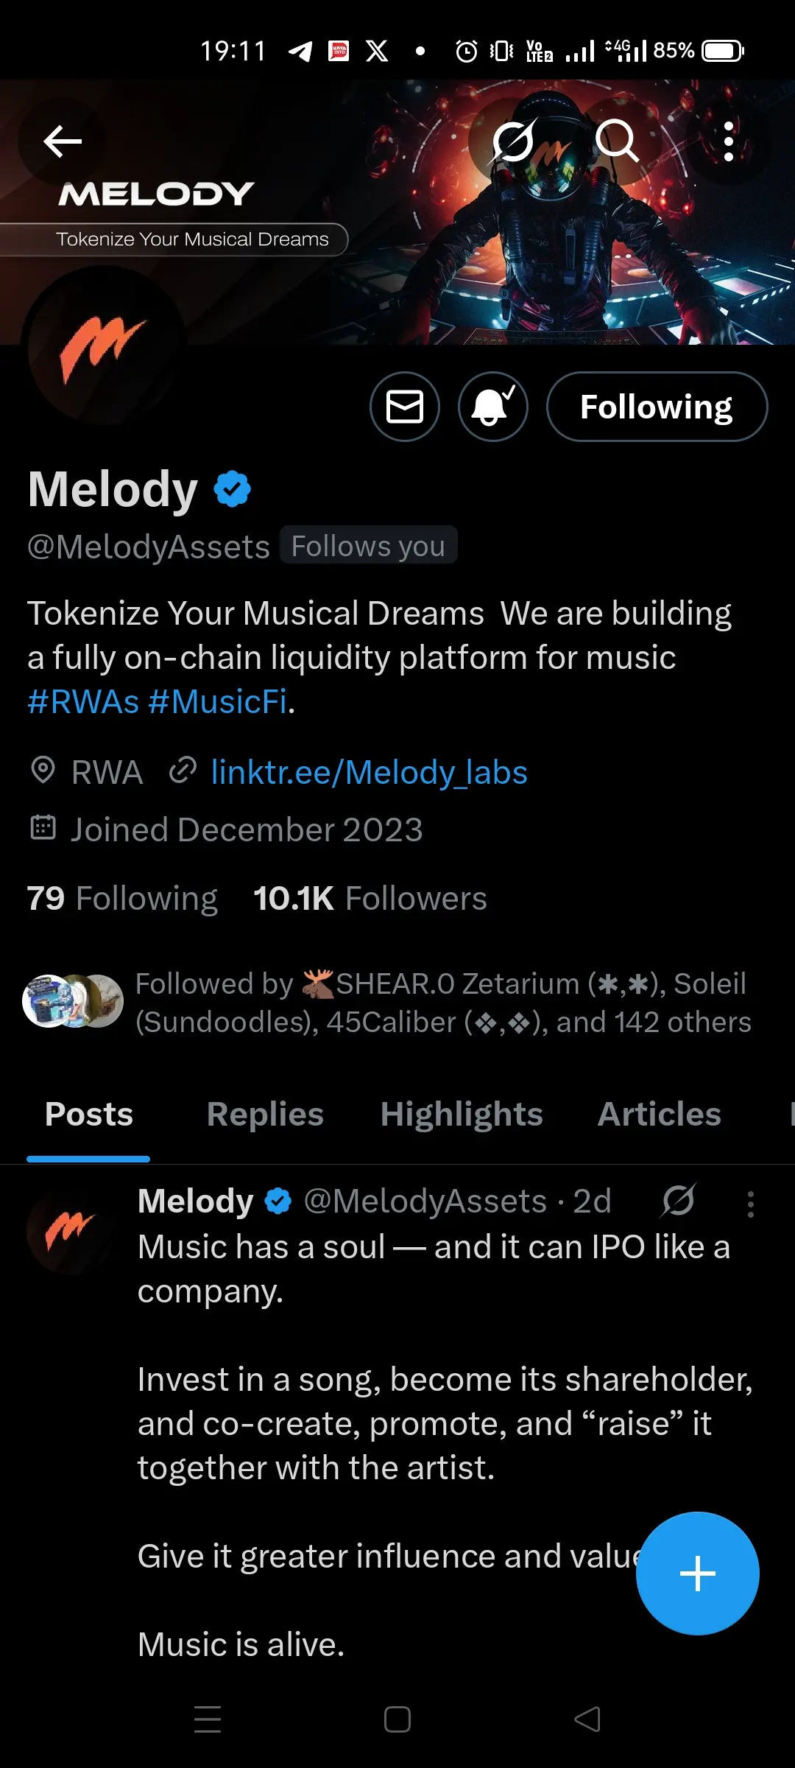Send a direct message via envelope icon
Screen dimensions: 795x1768
click(405, 407)
